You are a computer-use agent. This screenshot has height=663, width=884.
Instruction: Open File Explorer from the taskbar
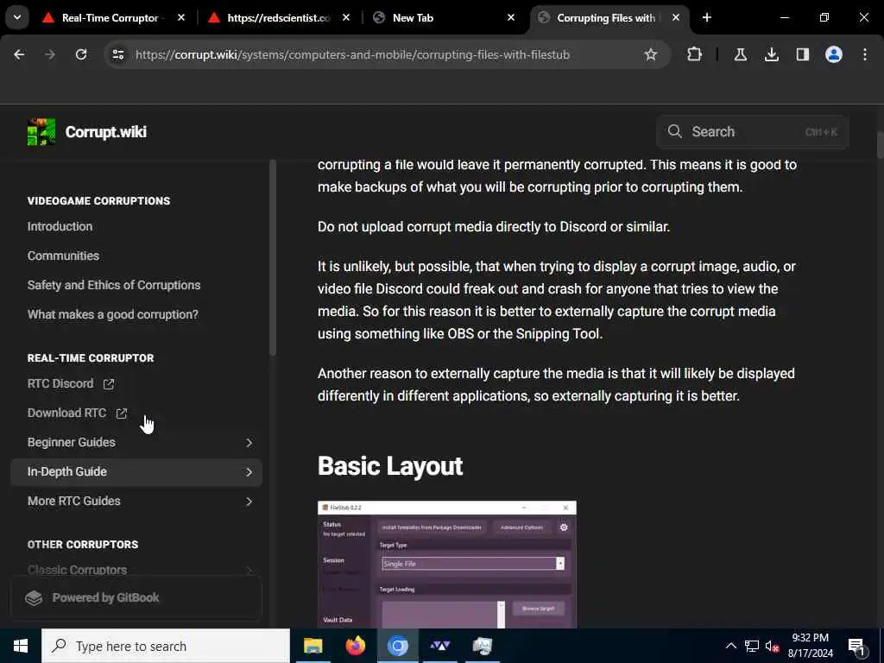click(313, 646)
